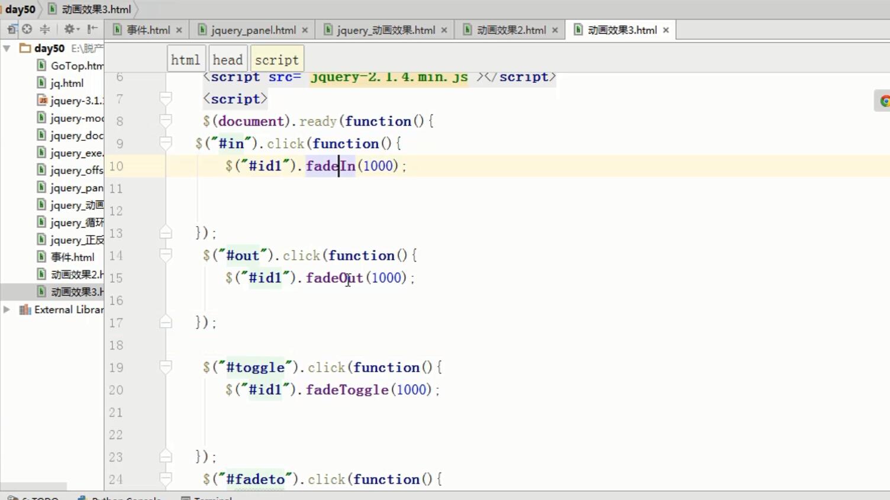Image resolution: width=890 pixels, height=500 pixels.
Task: Select 动画效果3 file in the project tree
Action: pyautogui.click(x=77, y=292)
